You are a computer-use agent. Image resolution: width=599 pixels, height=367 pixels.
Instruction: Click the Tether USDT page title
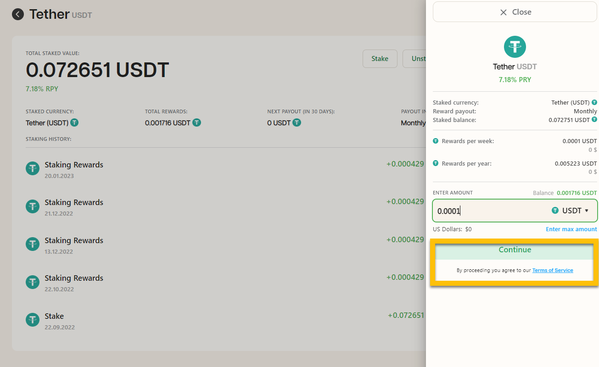[61, 14]
